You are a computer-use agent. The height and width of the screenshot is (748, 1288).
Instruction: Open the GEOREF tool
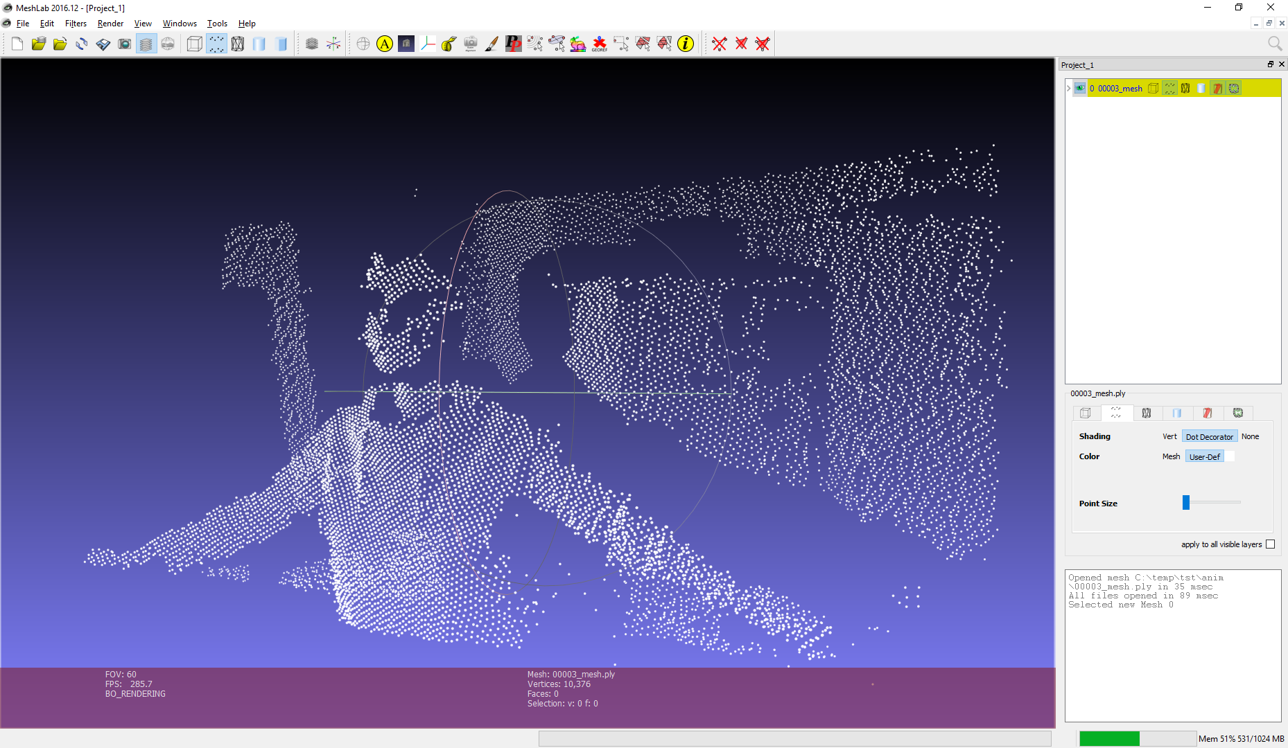pos(600,44)
